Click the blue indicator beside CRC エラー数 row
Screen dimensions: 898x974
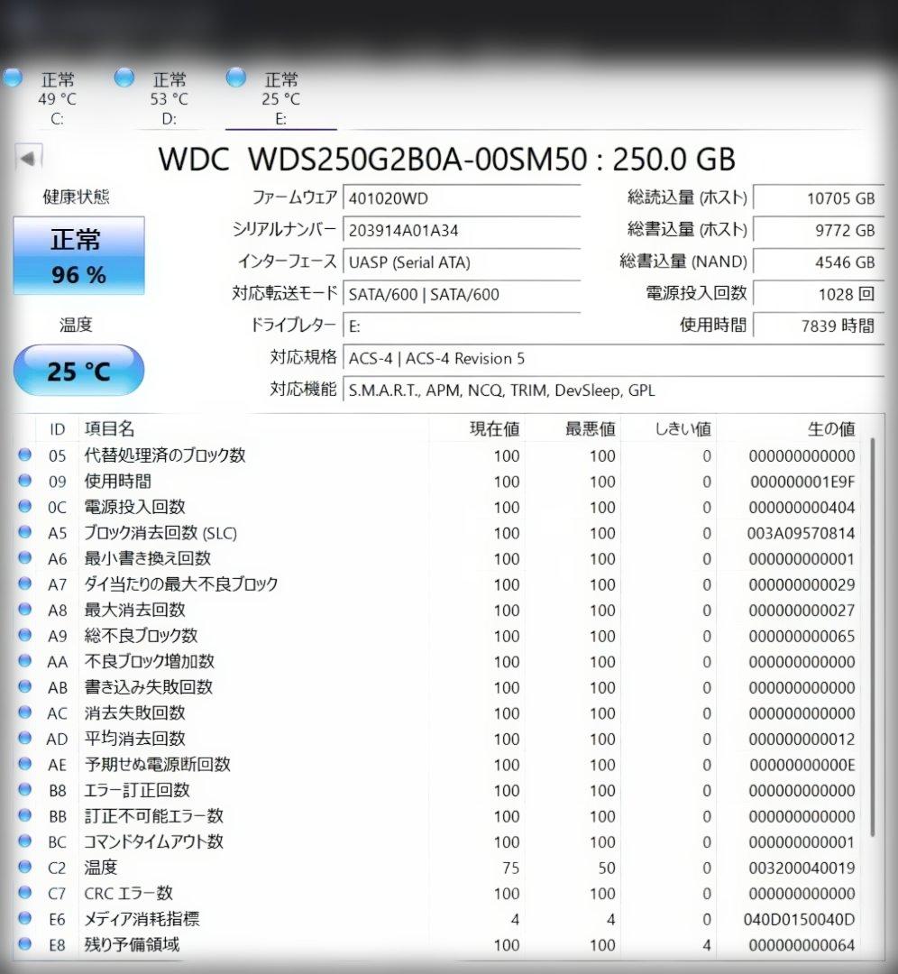point(24,894)
